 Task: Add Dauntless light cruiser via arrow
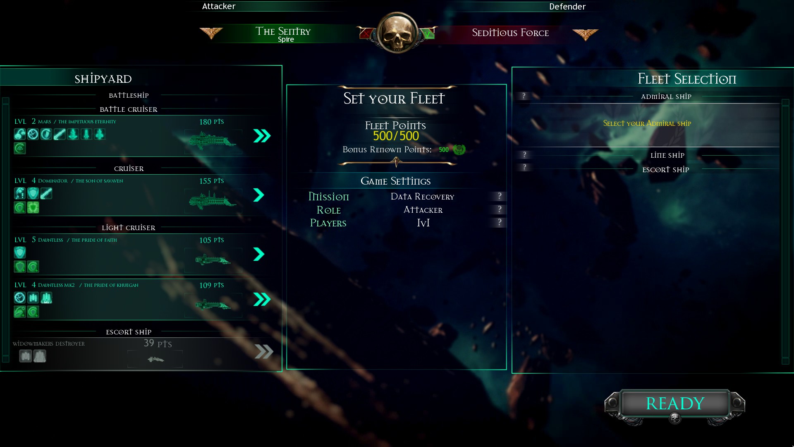259,254
